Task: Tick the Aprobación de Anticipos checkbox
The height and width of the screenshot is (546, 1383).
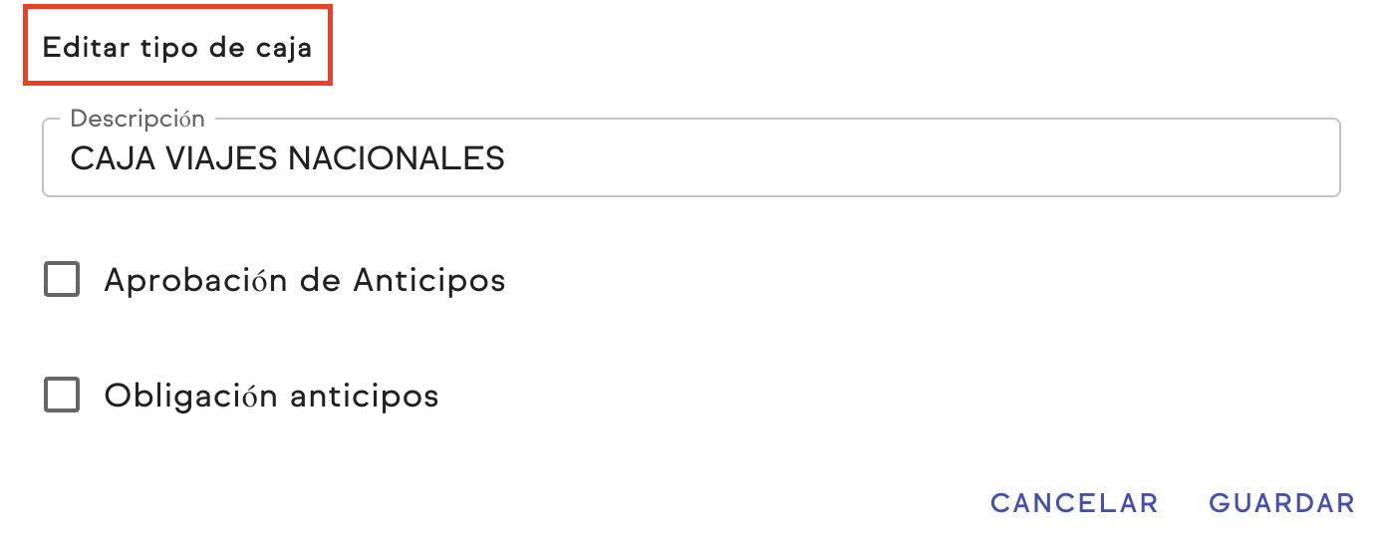Action: coord(62,280)
